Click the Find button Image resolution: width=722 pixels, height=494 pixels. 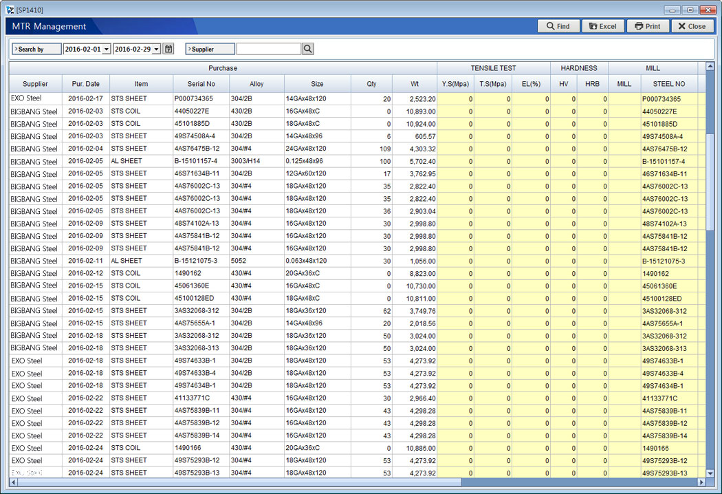pyautogui.click(x=558, y=26)
